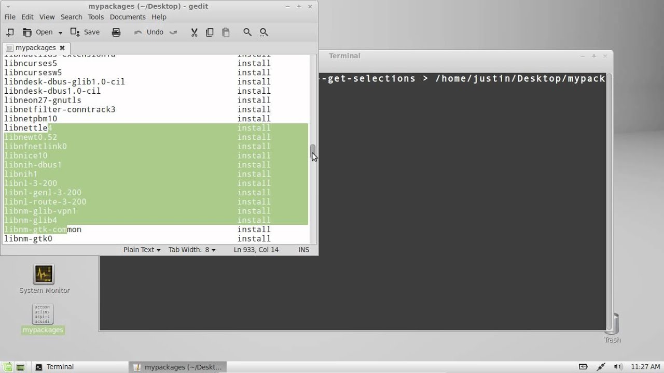Screen dimensions: 664x373
Task: Open the Plain Text language dropdown
Action: click(x=142, y=250)
